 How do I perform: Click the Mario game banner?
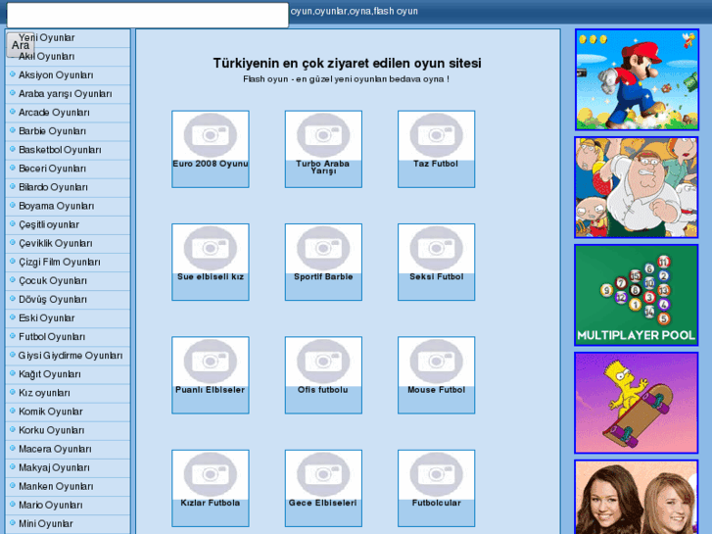[637, 79]
